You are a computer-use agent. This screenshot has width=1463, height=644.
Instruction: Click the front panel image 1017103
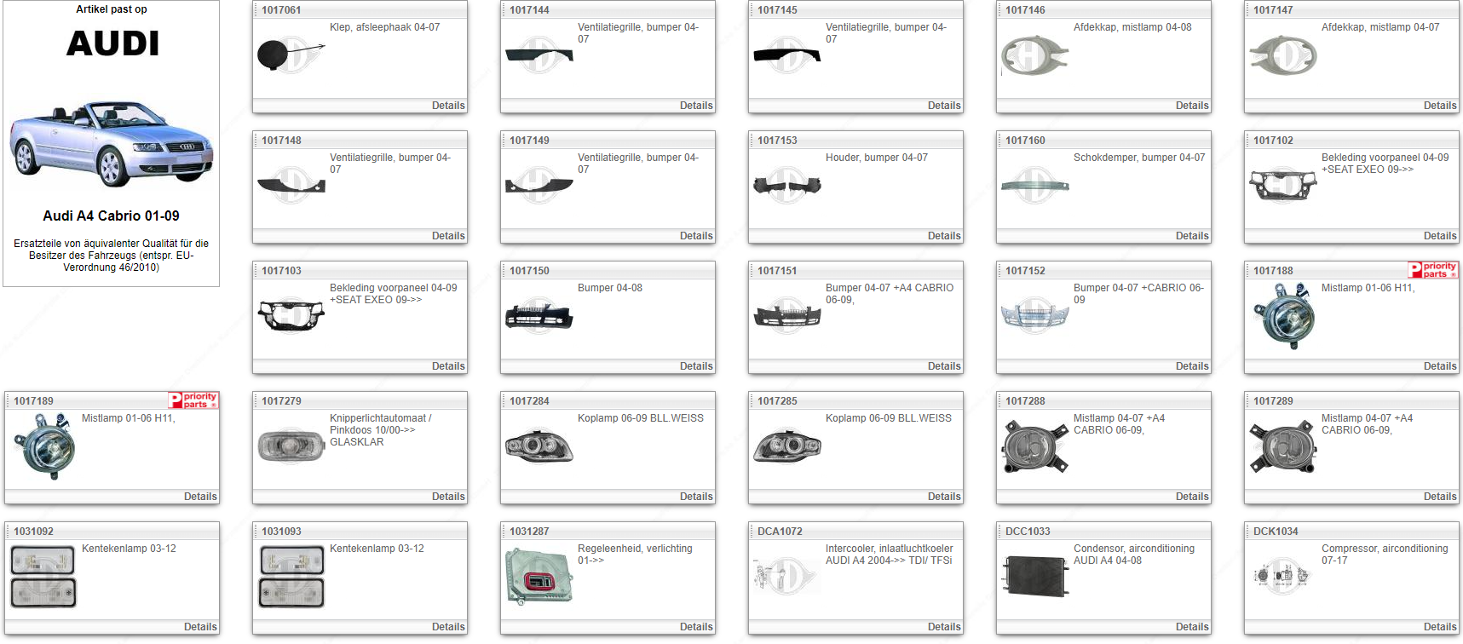point(291,315)
